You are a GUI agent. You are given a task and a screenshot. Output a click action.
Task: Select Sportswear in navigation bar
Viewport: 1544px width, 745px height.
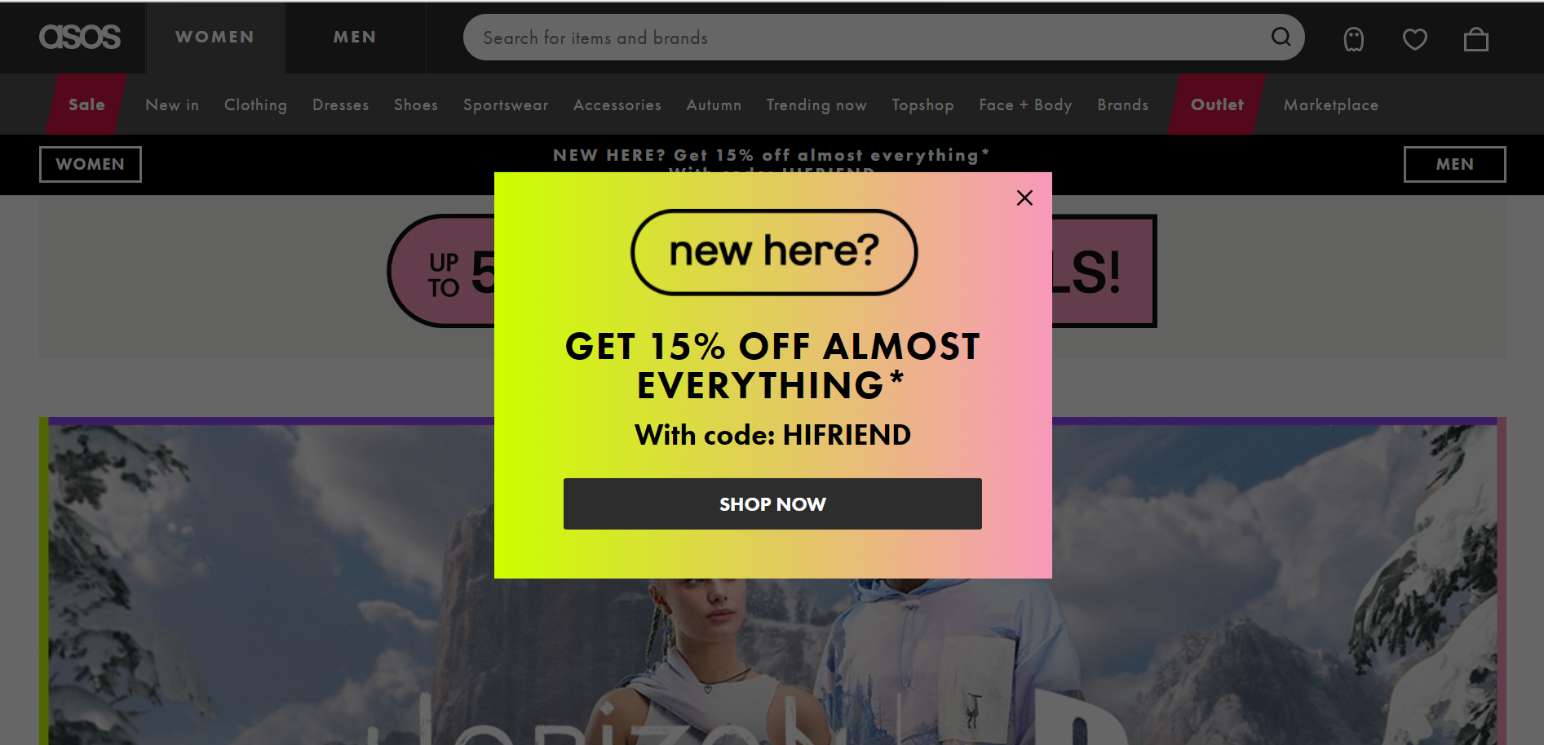click(506, 104)
